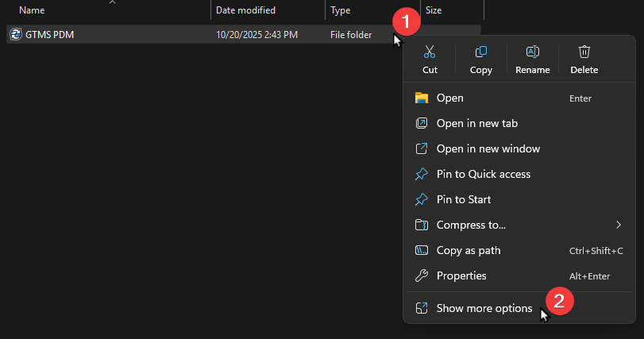Show more options in context menu
This screenshot has width=644, height=339.
[x=484, y=308]
